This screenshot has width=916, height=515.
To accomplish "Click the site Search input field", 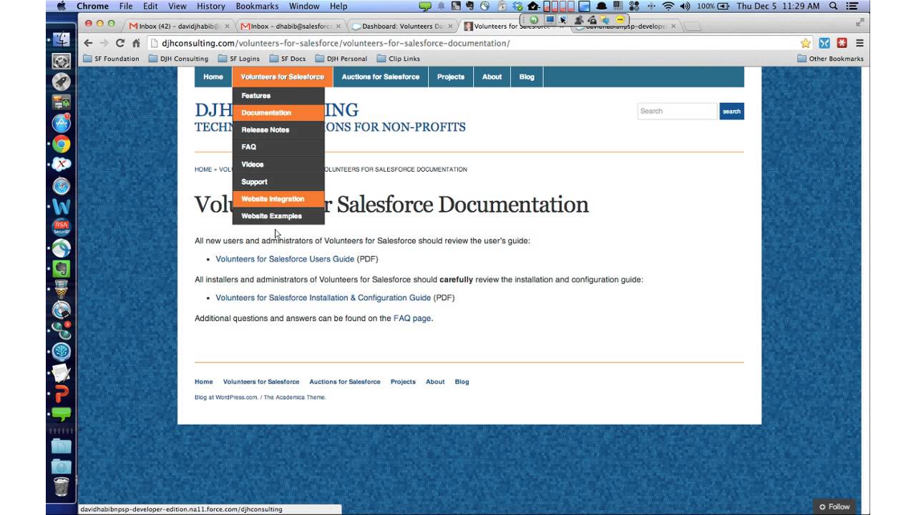I will pos(677,111).
